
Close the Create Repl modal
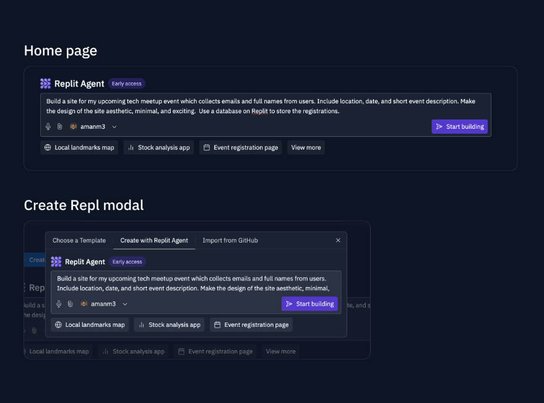pyautogui.click(x=338, y=240)
